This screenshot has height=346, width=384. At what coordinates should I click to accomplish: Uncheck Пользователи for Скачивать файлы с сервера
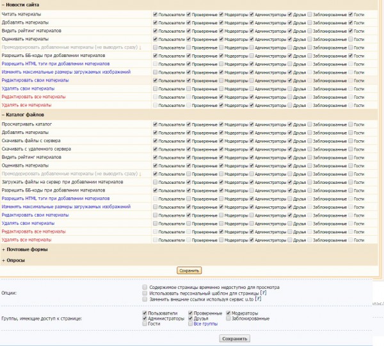click(155, 141)
